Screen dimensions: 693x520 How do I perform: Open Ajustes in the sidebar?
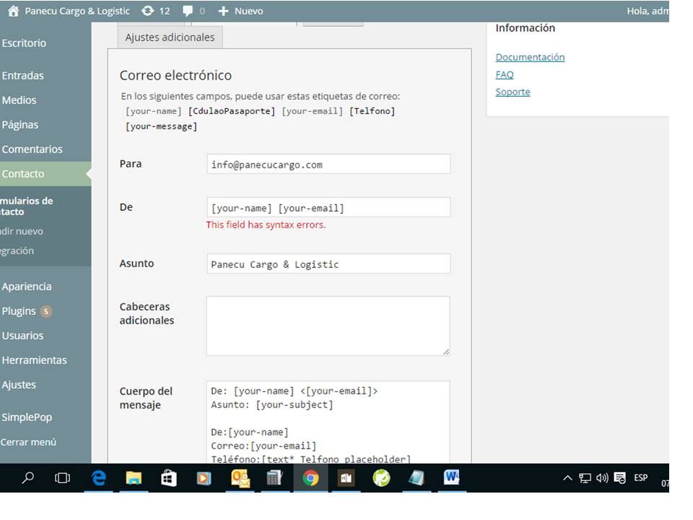[19, 385]
